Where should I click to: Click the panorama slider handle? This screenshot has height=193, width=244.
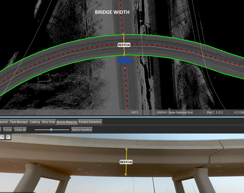pos(51,130)
